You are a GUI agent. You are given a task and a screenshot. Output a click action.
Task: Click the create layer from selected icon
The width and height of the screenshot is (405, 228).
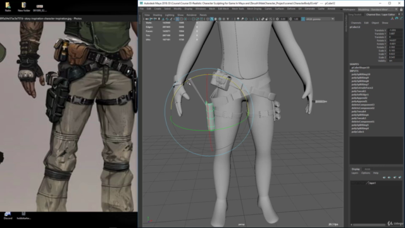click(x=400, y=177)
